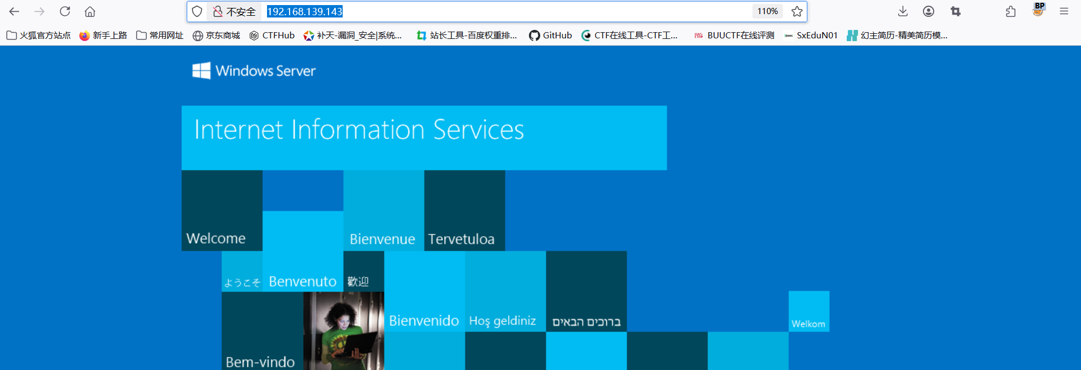Click the Internet Information Services banner
1081x370 pixels.
tap(424, 138)
